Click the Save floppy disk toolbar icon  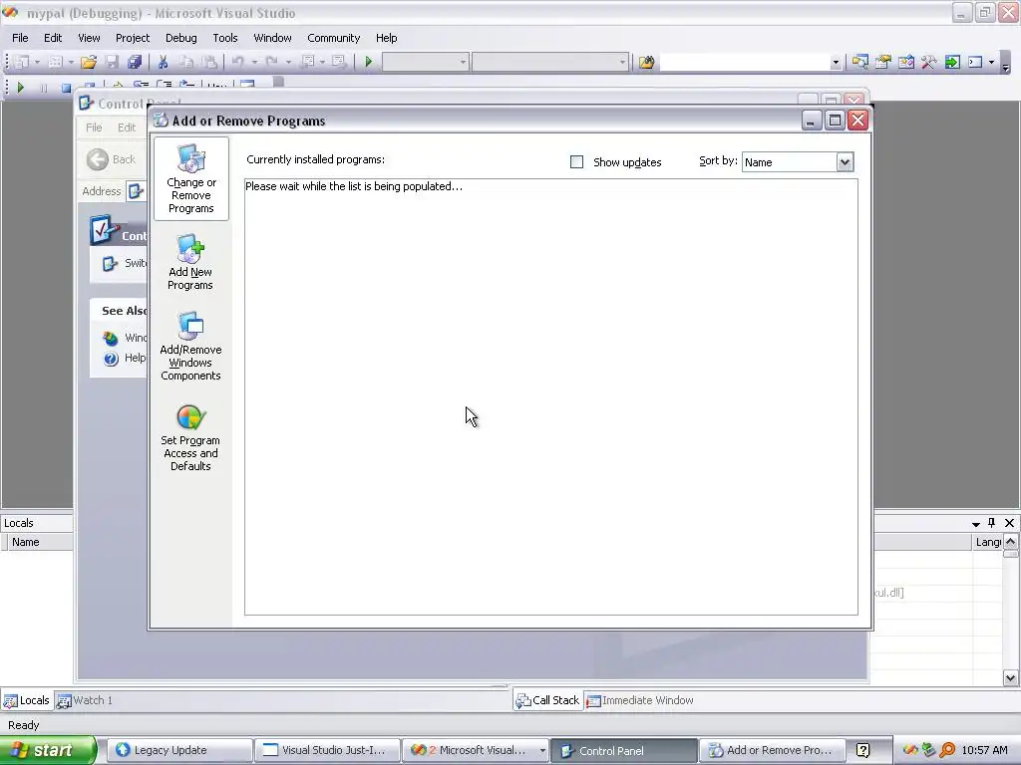pos(112,62)
